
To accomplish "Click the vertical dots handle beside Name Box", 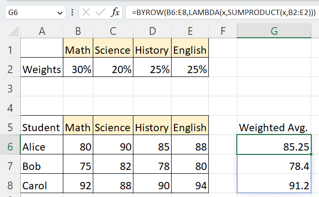I will (x=72, y=12).
